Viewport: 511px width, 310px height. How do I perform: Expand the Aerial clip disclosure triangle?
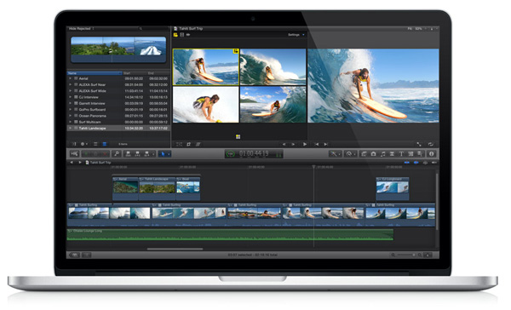pyautogui.click(x=70, y=78)
